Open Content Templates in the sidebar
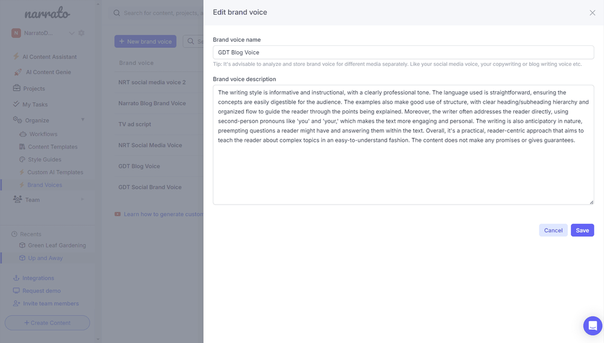 coord(53,147)
